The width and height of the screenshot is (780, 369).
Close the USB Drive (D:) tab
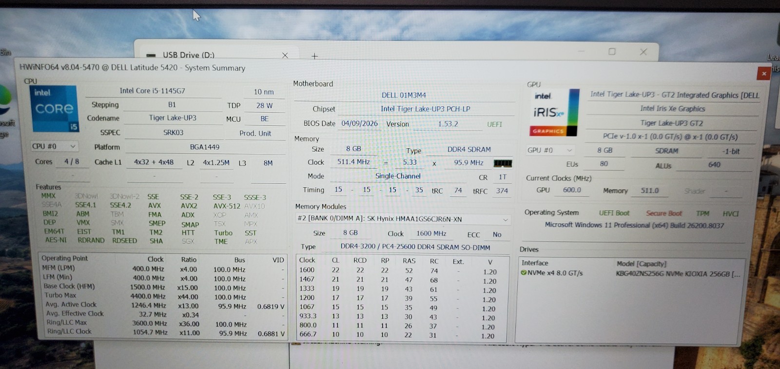click(285, 56)
